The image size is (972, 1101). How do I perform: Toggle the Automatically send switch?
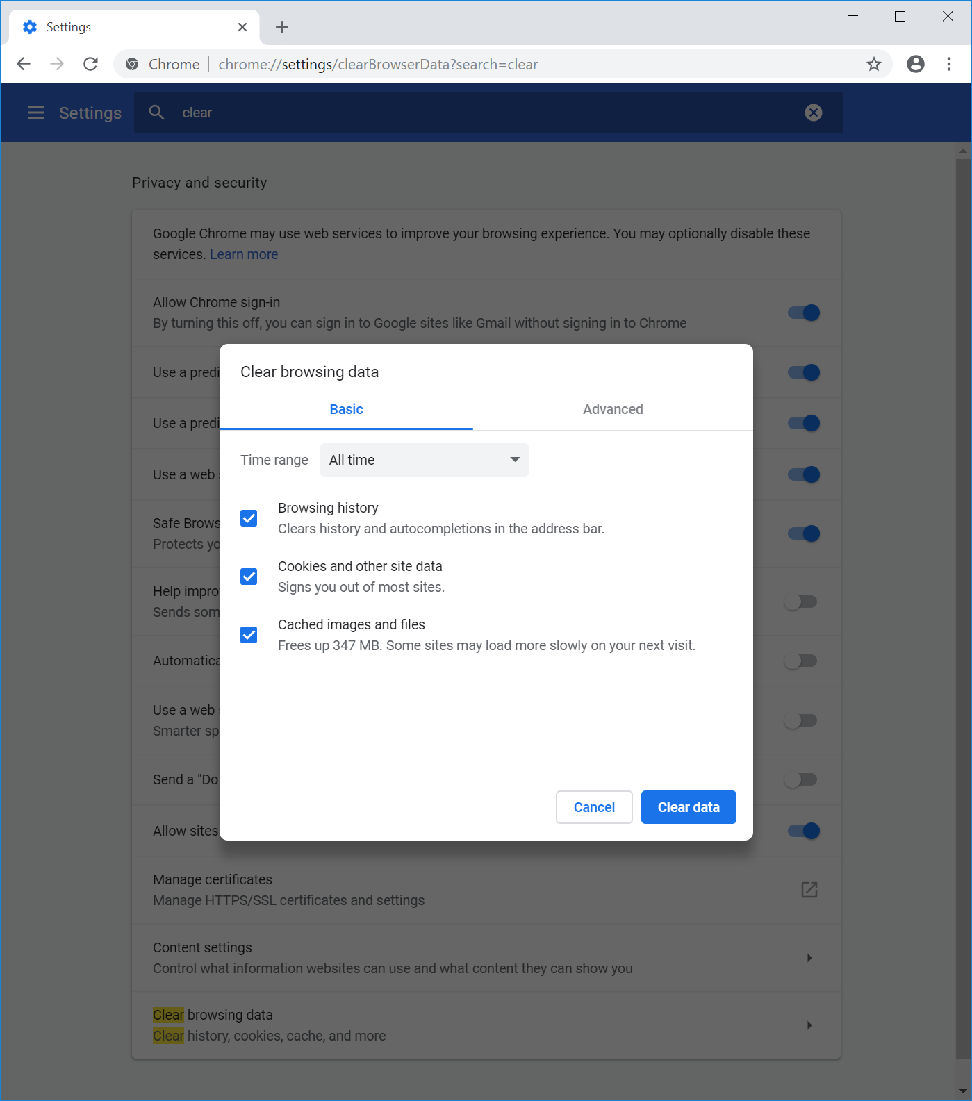(x=801, y=661)
